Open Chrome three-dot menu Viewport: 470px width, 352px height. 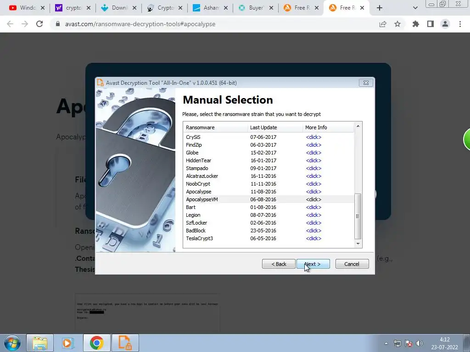460,24
